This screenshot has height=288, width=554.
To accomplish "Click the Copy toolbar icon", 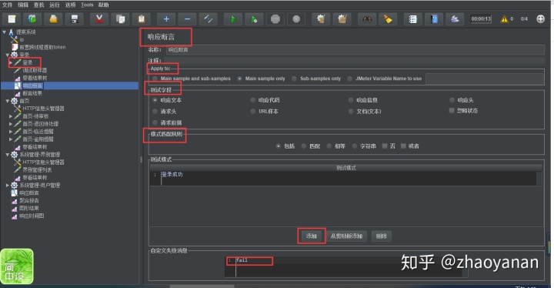I will click(x=120, y=18).
